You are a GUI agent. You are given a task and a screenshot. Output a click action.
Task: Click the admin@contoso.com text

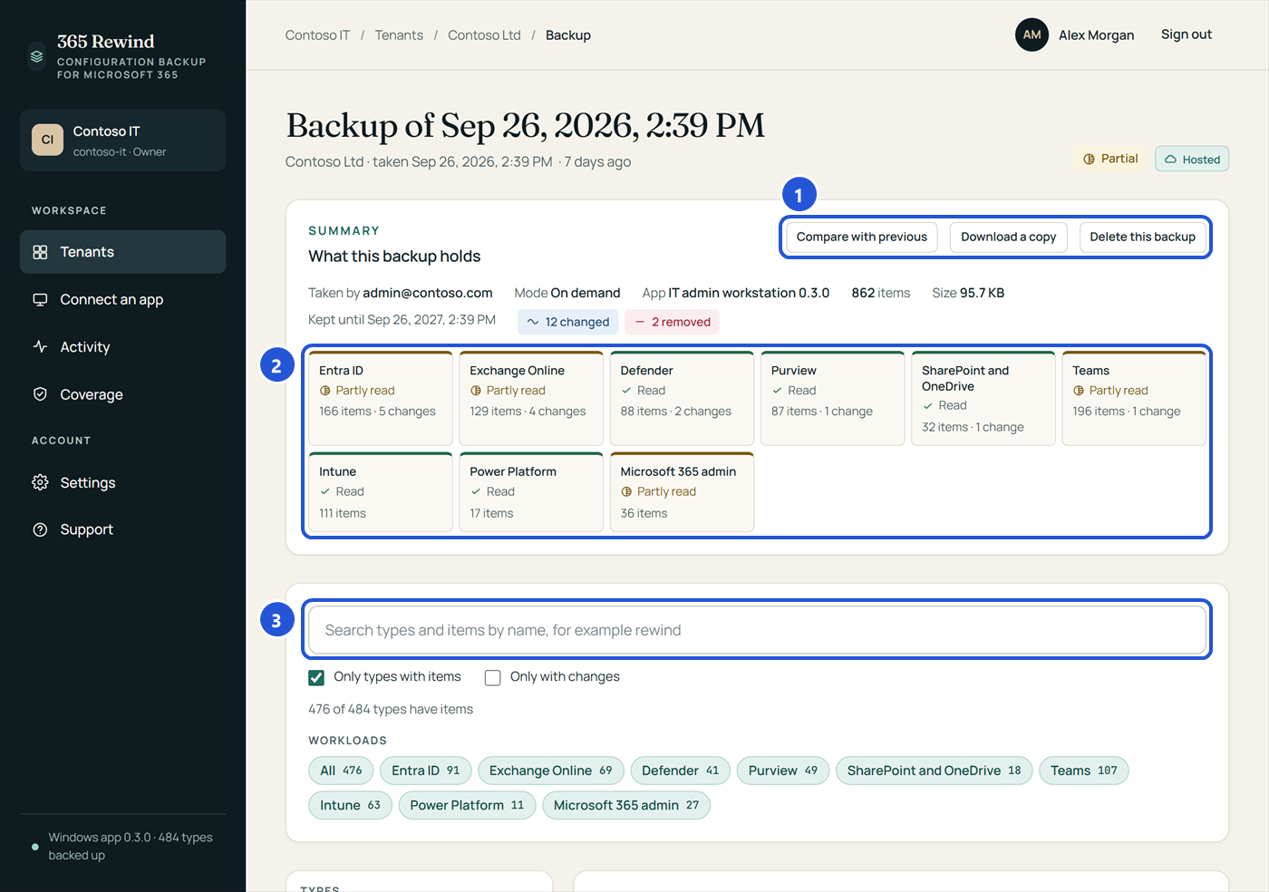(x=428, y=293)
